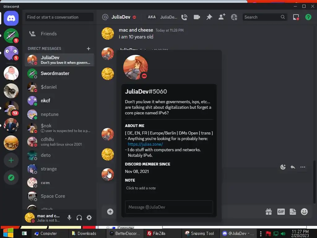Image resolution: width=317 pixels, height=238 pixels.
Task: Open the emoji picker
Action: coord(304,212)
